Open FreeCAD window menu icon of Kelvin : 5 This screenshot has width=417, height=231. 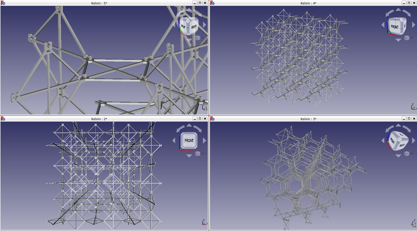pos(3,3)
